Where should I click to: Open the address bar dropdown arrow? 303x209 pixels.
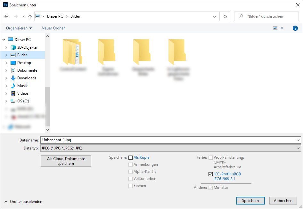(x=215, y=16)
